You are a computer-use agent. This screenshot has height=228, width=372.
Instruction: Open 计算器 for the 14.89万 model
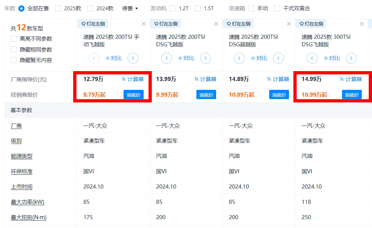point(278,79)
